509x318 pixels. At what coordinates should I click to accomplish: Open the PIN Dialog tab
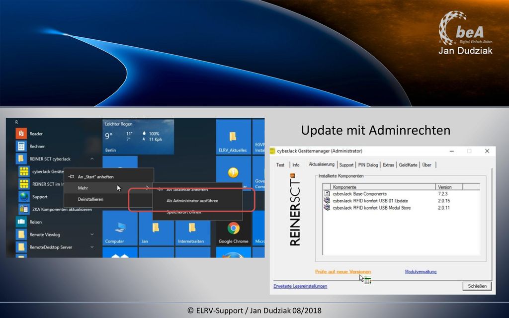(x=368, y=165)
